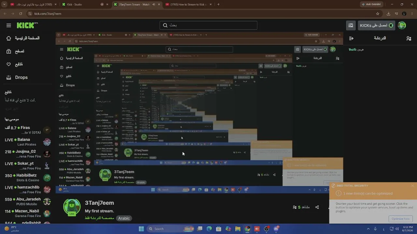Open the Chrome three-dot menu

(x=412, y=14)
